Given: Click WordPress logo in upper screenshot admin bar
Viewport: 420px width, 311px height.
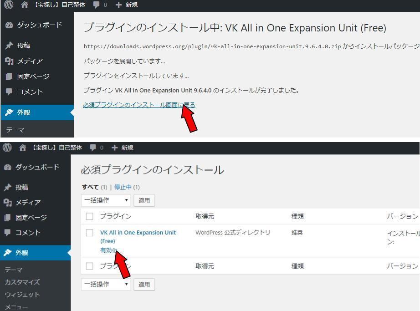Looking at the screenshot, I should click(9, 5).
